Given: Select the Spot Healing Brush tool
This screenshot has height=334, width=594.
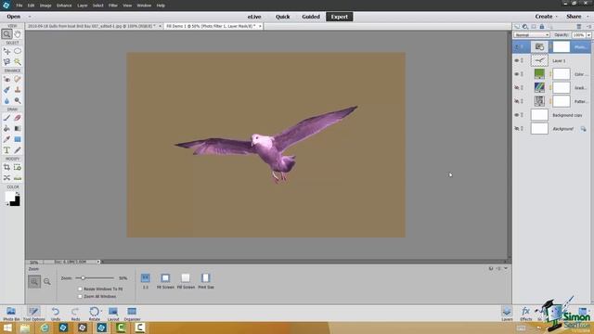Looking at the screenshot, I should [18, 79].
